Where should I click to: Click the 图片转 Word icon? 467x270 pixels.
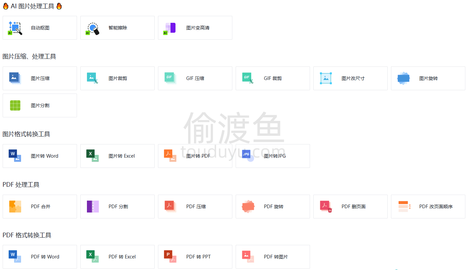[15, 156]
